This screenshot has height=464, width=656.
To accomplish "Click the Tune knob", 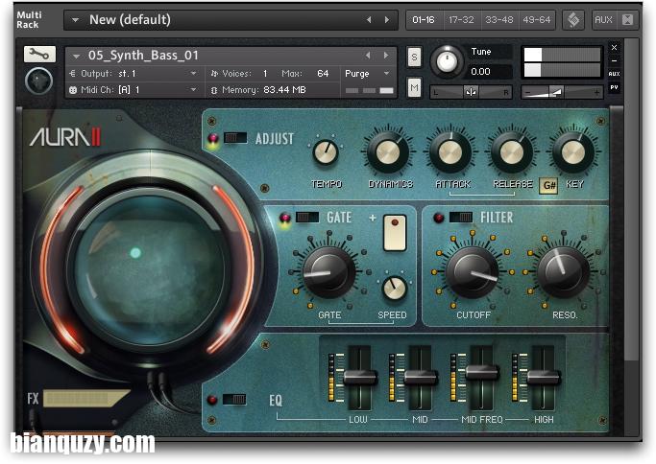I will (446, 61).
